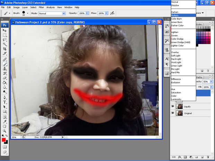Select the Blur tool

pyautogui.click(x=5, y=87)
